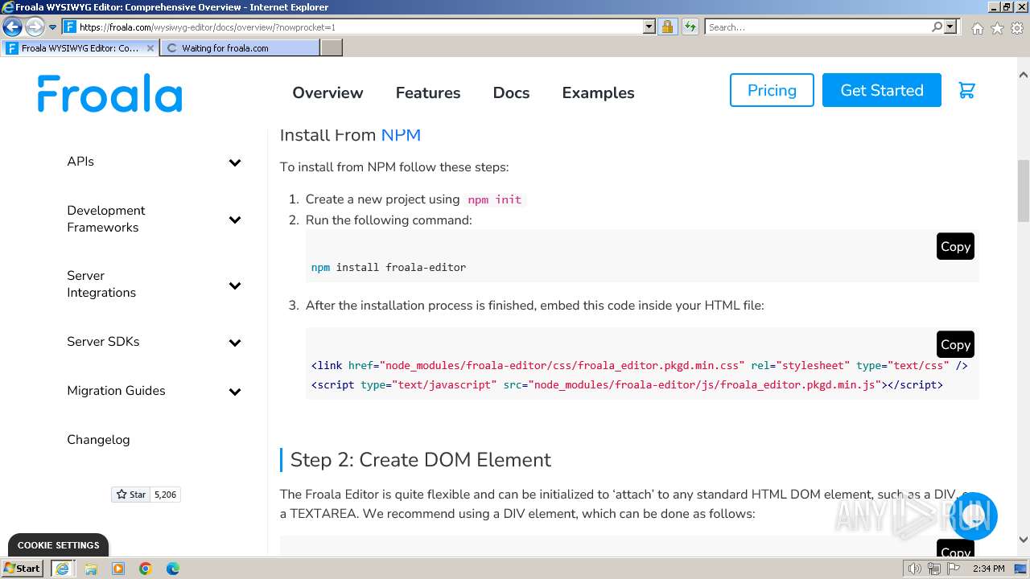Open the NPM heading link

click(401, 134)
